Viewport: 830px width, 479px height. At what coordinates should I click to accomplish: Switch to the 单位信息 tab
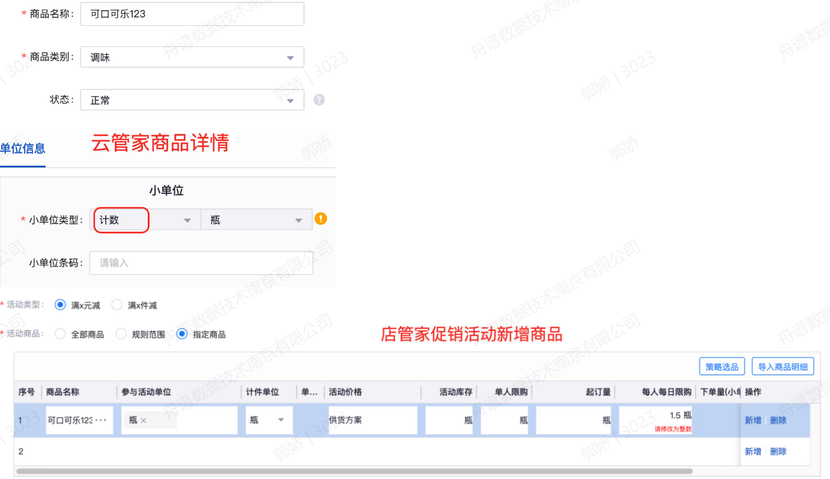click(x=23, y=148)
